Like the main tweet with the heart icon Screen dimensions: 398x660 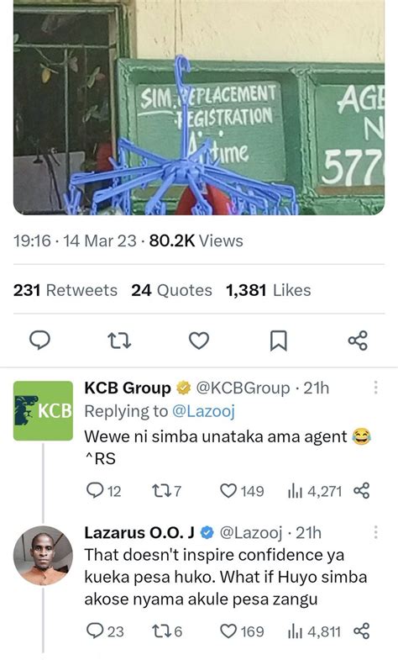point(199,341)
